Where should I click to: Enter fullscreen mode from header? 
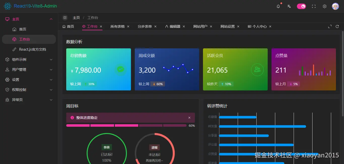(314, 6)
